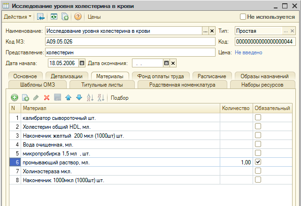Click the red X delete row icon
The width and height of the screenshot is (301, 206).
pos(46,98)
